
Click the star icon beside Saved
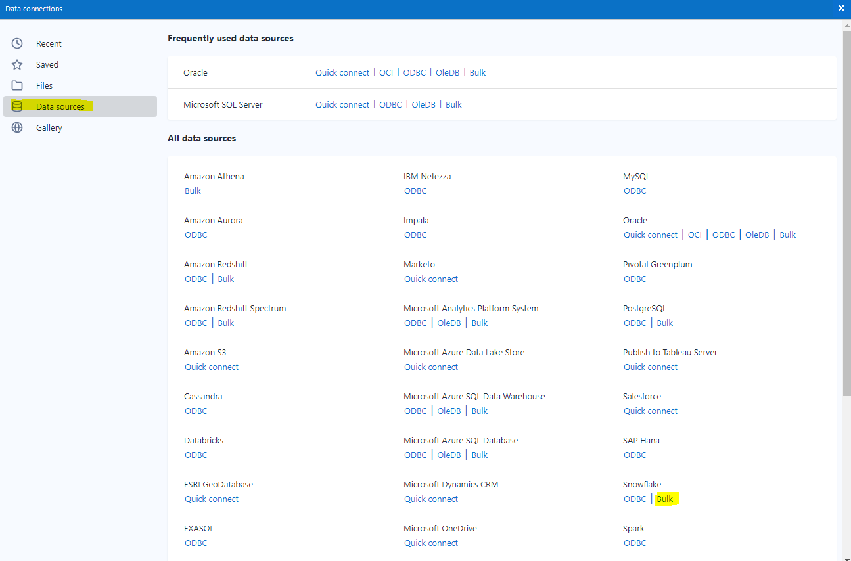(x=17, y=64)
